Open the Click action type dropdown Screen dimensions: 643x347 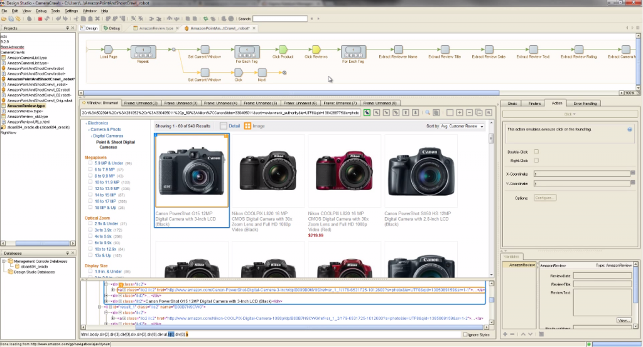[570, 114]
